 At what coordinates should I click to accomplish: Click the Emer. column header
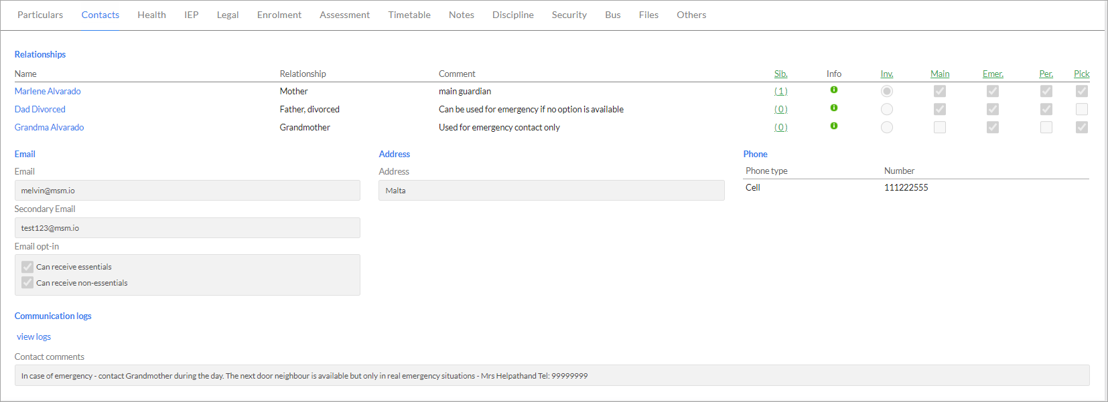(993, 74)
